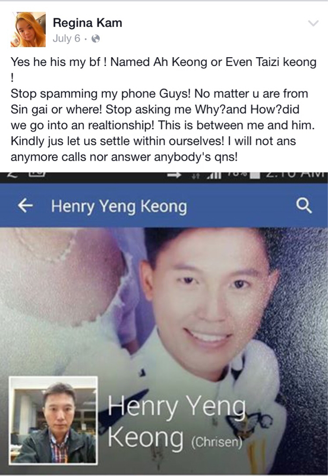Tap the battery icon in status bar
The height and width of the screenshot is (476, 328).
coord(256,175)
